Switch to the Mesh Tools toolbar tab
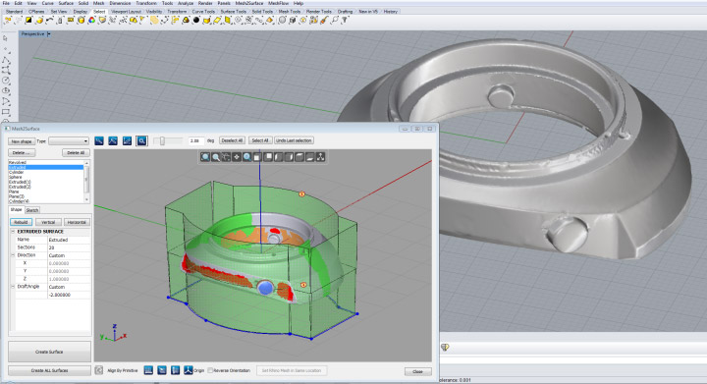 (x=289, y=11)
